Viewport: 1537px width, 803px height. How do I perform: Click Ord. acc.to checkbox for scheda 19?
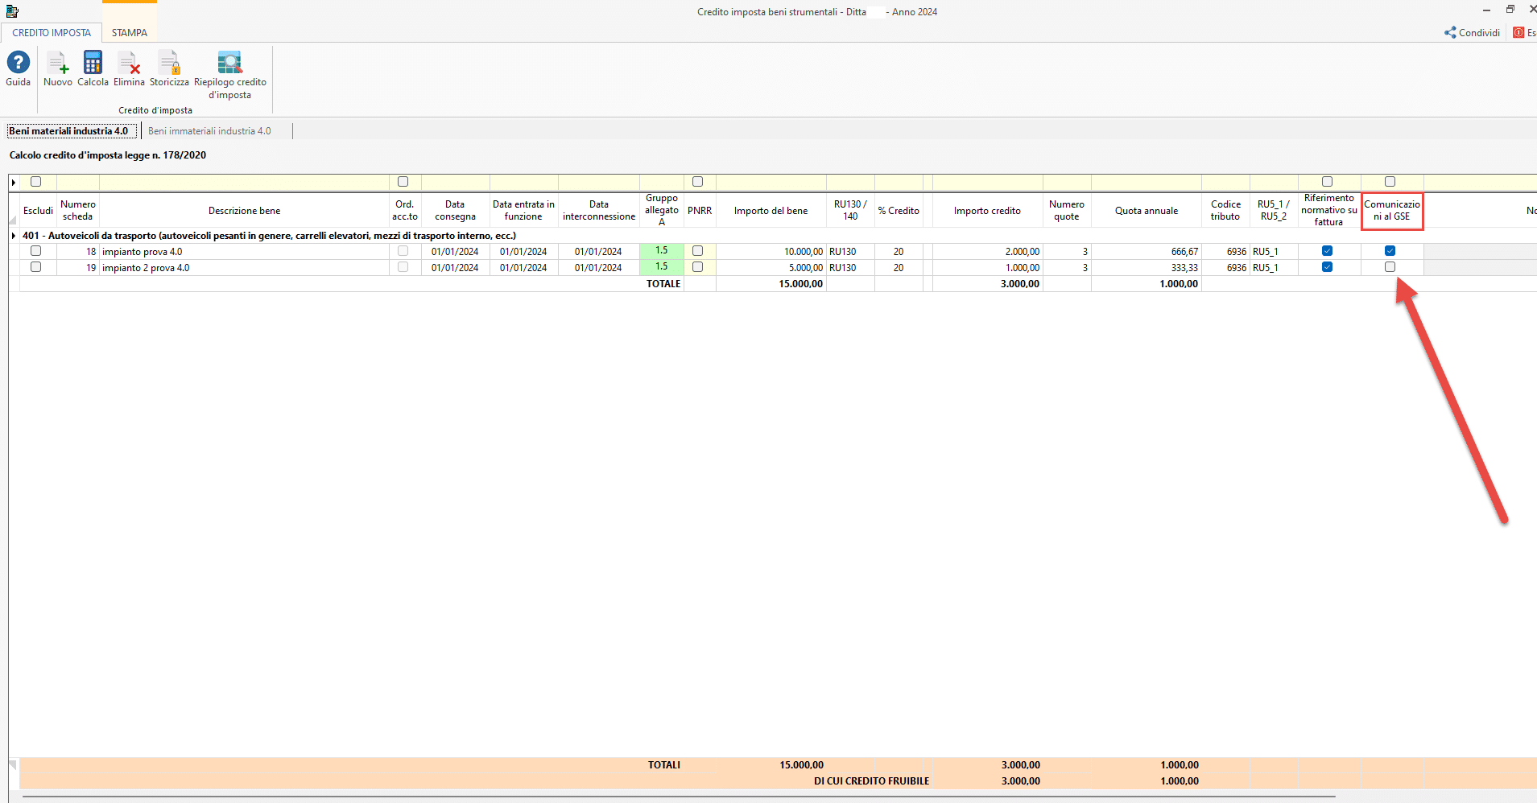click(403, 267)
